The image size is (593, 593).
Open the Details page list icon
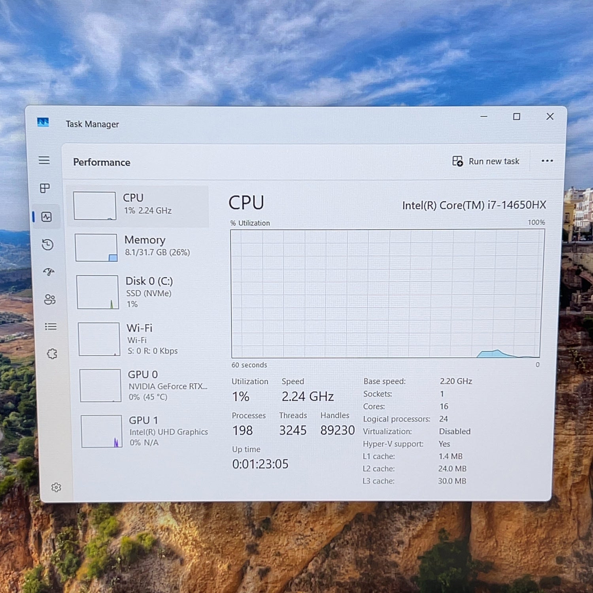click(51, 327)
